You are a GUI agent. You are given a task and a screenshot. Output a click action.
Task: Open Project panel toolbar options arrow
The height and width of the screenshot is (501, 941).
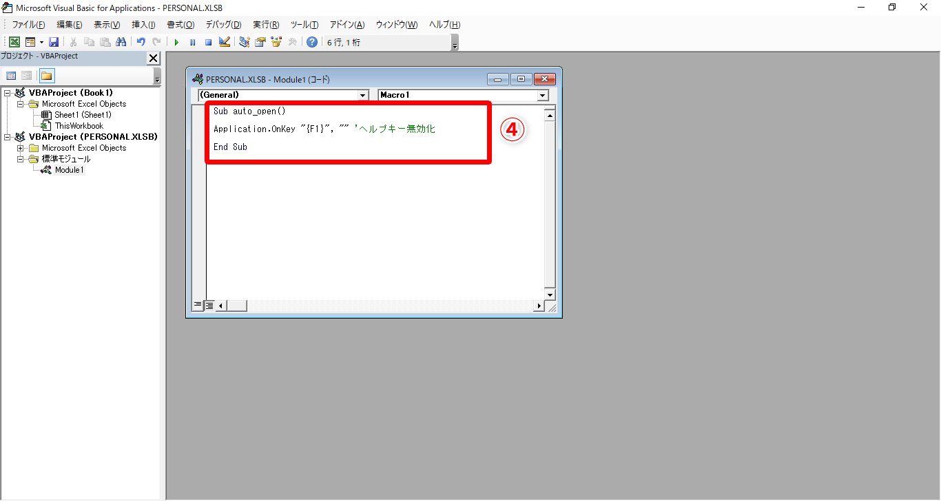157,77
